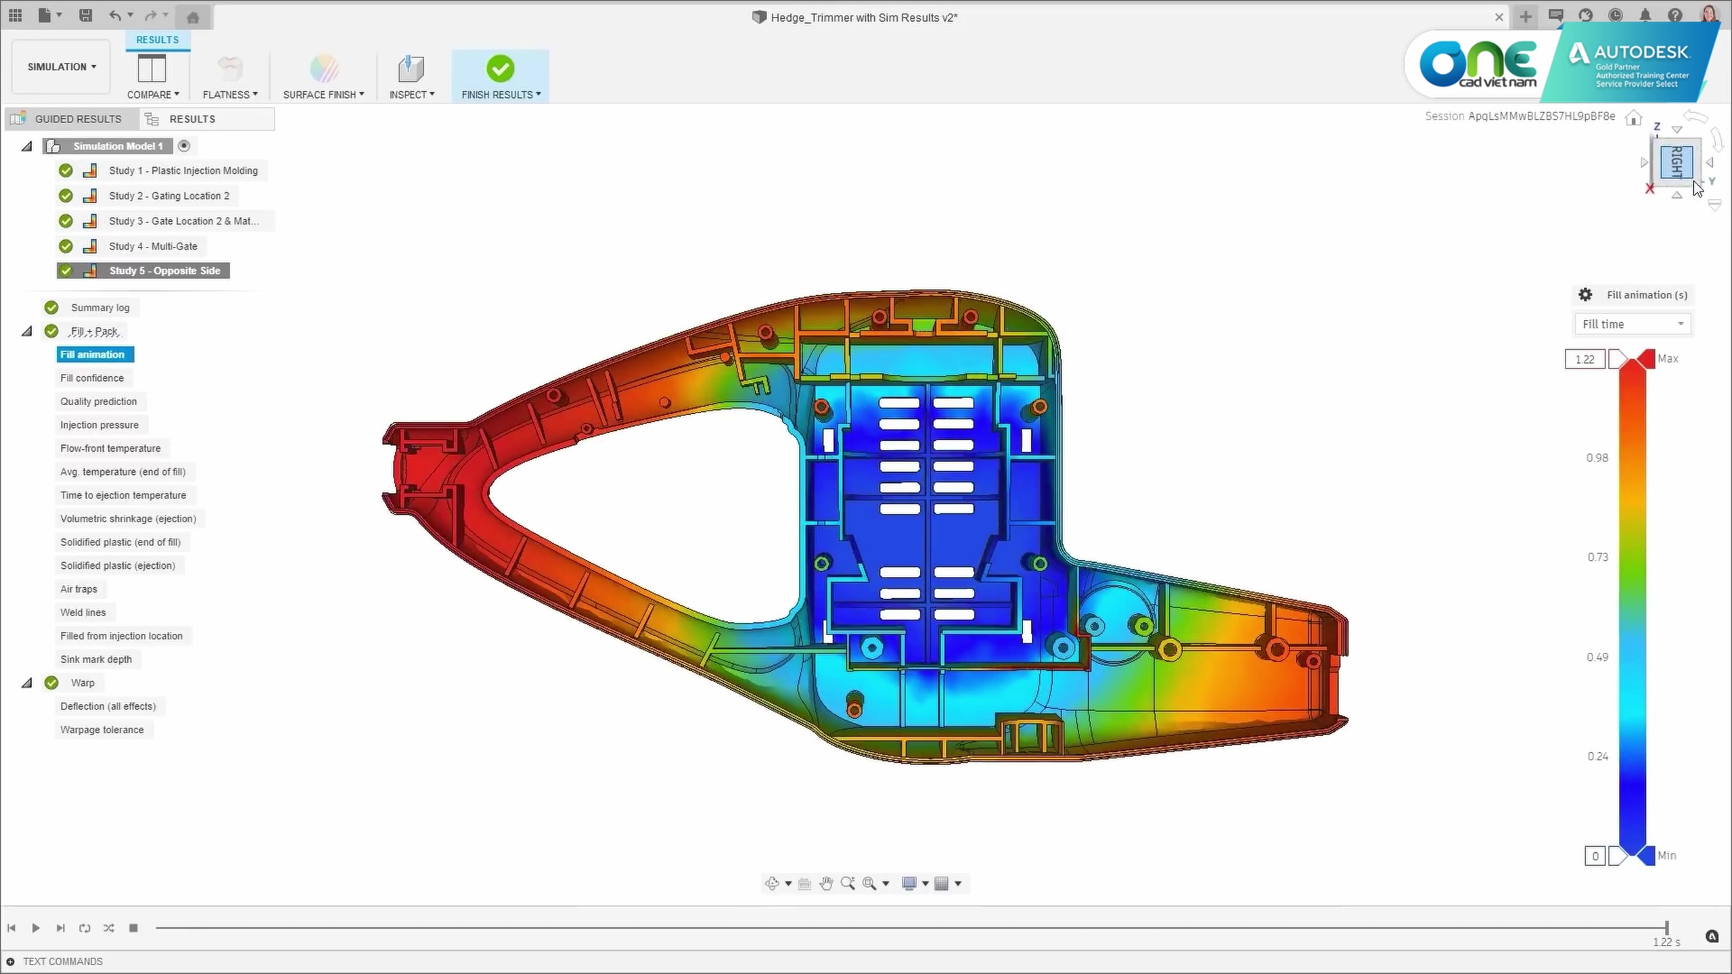Open the help question mark menu

(1675, 15)
